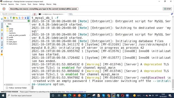The image size is (174, 98).
Task: Open Adobe Acrobat from the taskbar
Action: (74, 96)
